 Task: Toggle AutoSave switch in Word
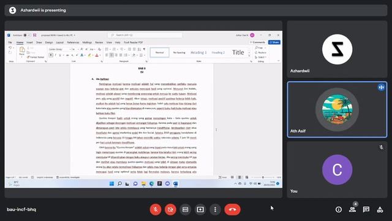(27, 35)
